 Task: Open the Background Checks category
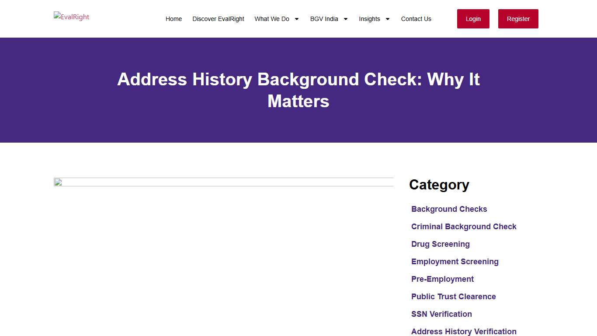pyautogui.click(x=449, y=209)
